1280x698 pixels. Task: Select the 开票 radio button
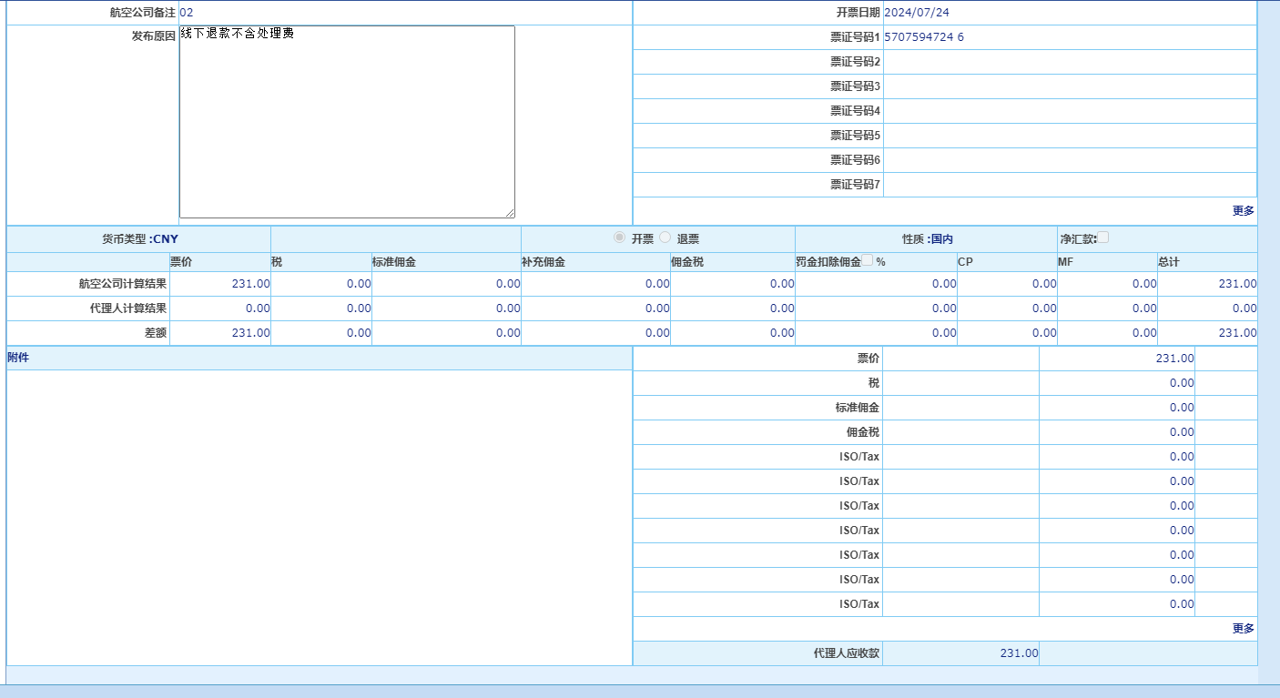coord(620,238)
